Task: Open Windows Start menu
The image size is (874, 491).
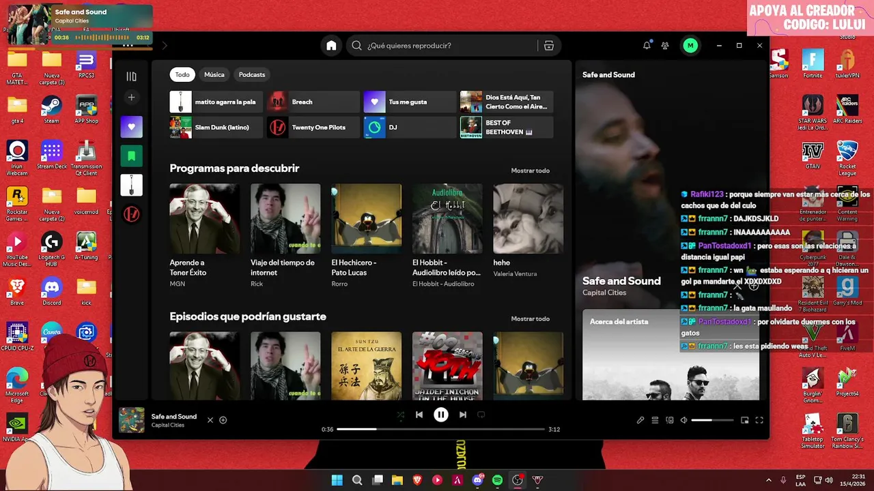Action: tap(337, 480)
